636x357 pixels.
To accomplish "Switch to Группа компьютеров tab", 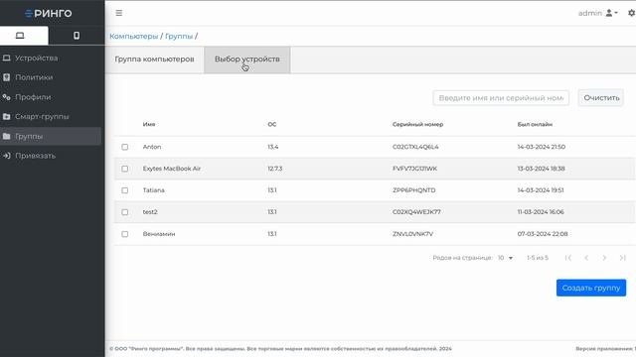I will coord(155,59).
